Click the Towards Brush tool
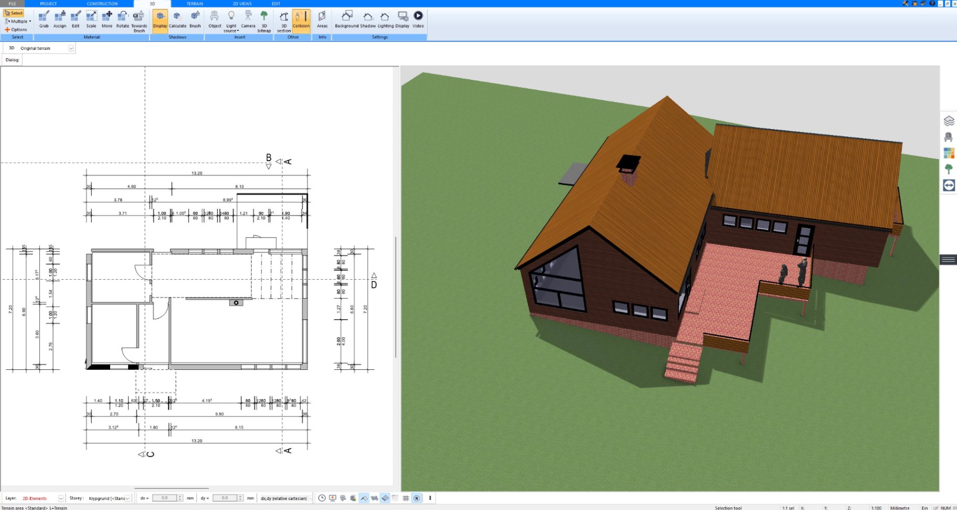The image size is (957, 510). 139,22
